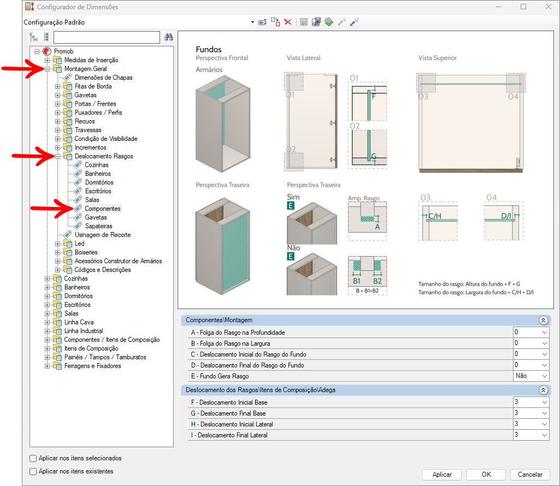Select 'Cozinhas' under Deslocamento Rasgos
The height and width of the screenshot is (486, 560).
tap(96, 165)
